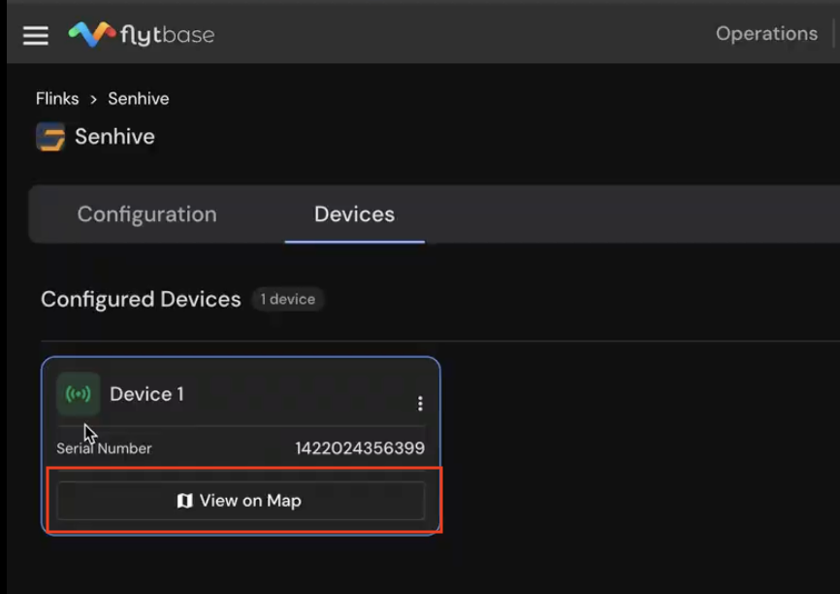Open the three-dot options menu on Device 1

[420, 403]
